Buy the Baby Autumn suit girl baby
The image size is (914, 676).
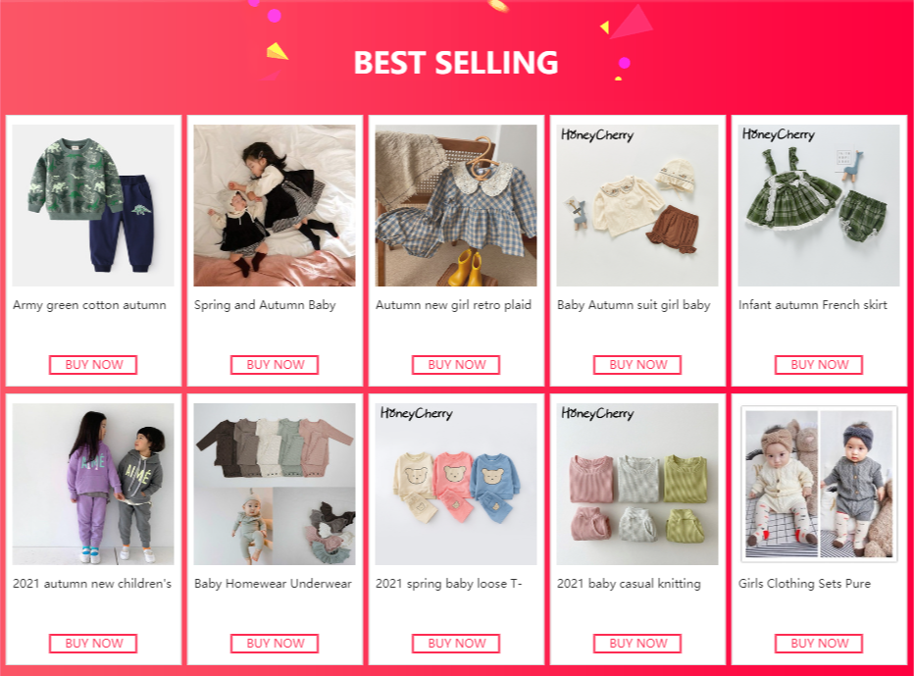pos(637,365)
